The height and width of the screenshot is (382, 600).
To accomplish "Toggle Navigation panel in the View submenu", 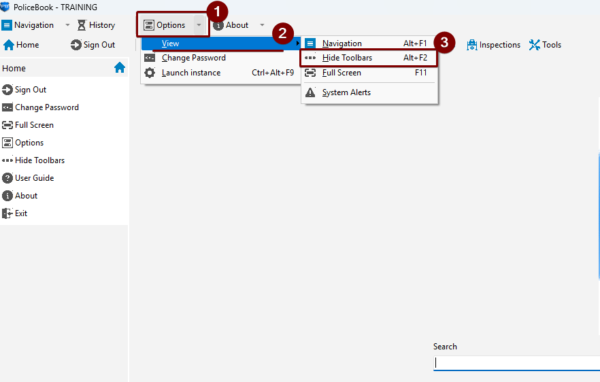I will point(341,44).
